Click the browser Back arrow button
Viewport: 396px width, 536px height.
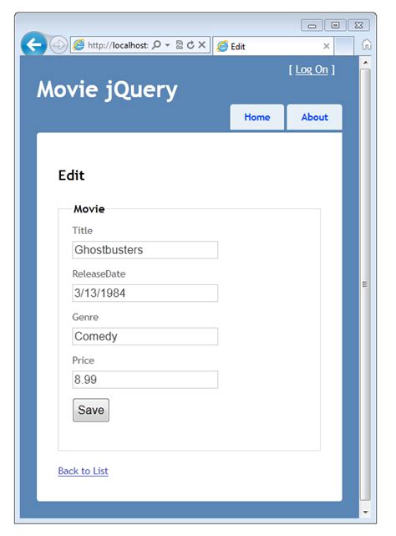[x=33, y=44]
